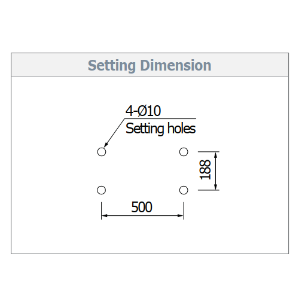Click the left arrowhead of 500 dimension
Image resolution: width=299 pixels, height=299 pixels.
click(x=105, y=215)
